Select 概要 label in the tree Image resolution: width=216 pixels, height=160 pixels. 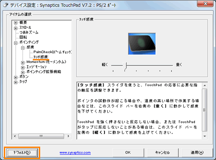point(23,22)
